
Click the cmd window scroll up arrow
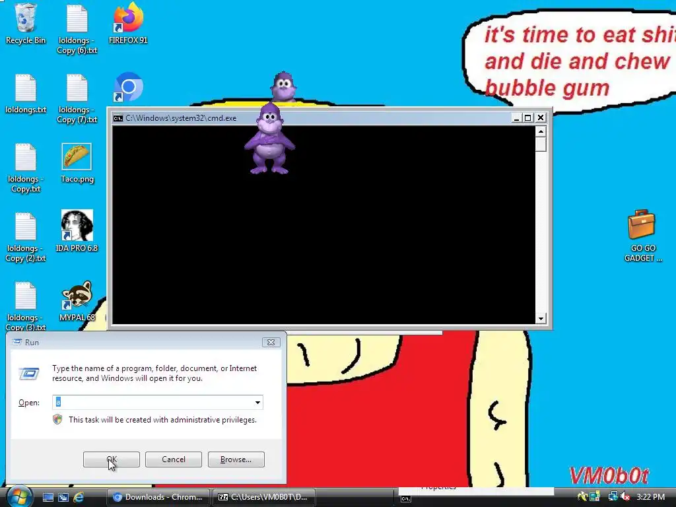pyautogui.click(x=541, y=131)
